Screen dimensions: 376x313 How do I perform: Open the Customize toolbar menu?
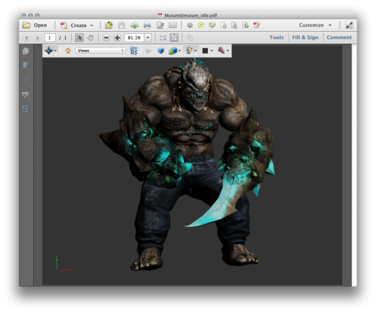coord(315,25)
